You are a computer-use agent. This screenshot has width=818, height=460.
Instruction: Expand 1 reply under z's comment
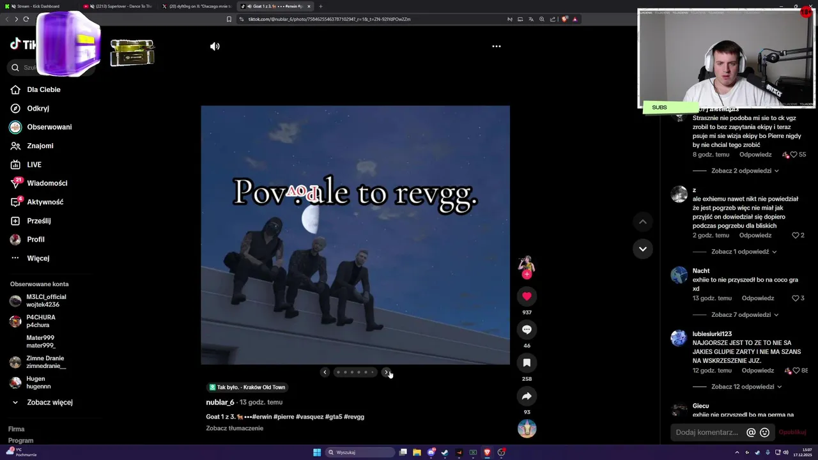tap(744, 252)
